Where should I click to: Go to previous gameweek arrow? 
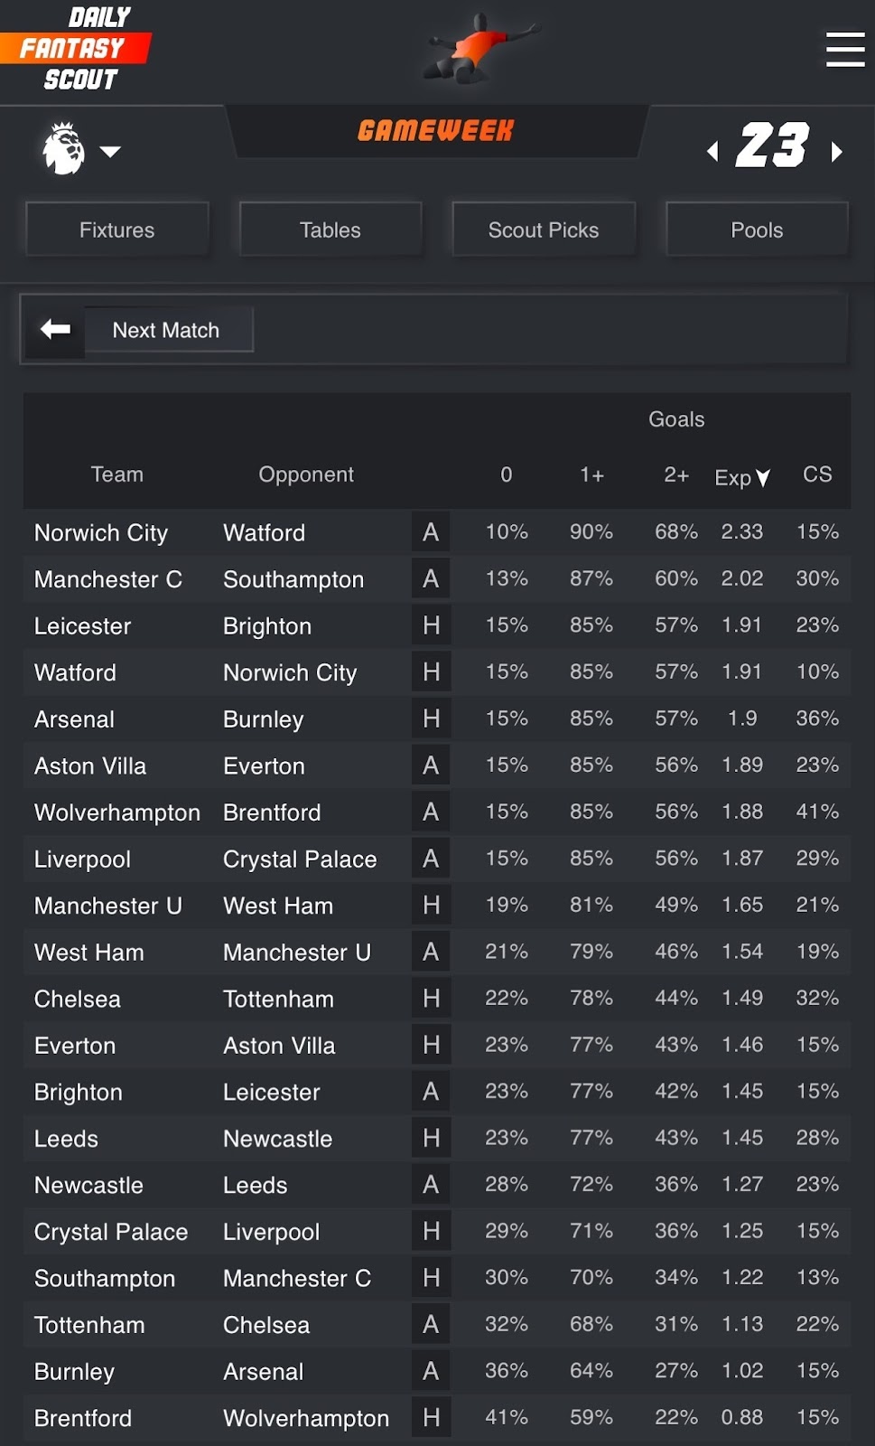pos(713,151)
